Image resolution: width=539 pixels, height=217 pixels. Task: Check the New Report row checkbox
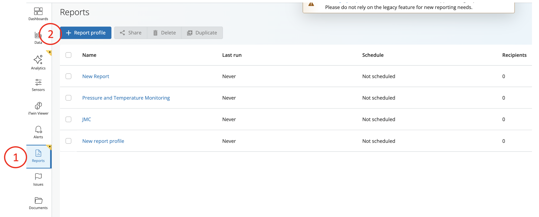pyautogui.click(x=69, y=76)
